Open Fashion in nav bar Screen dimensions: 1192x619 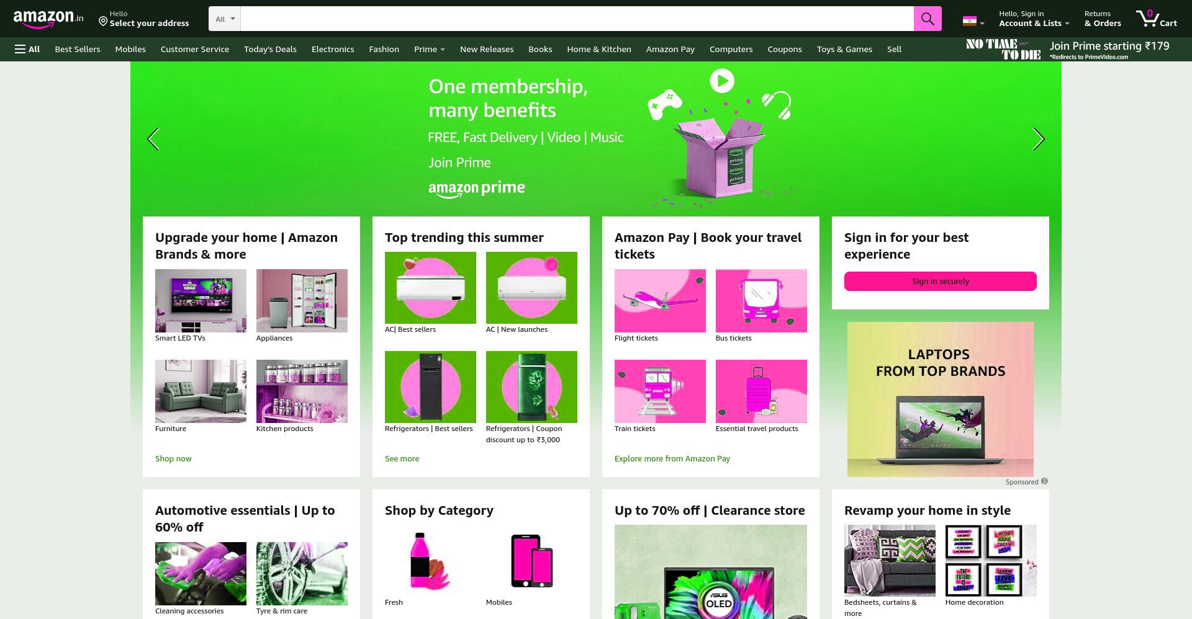tap(384, 49)
